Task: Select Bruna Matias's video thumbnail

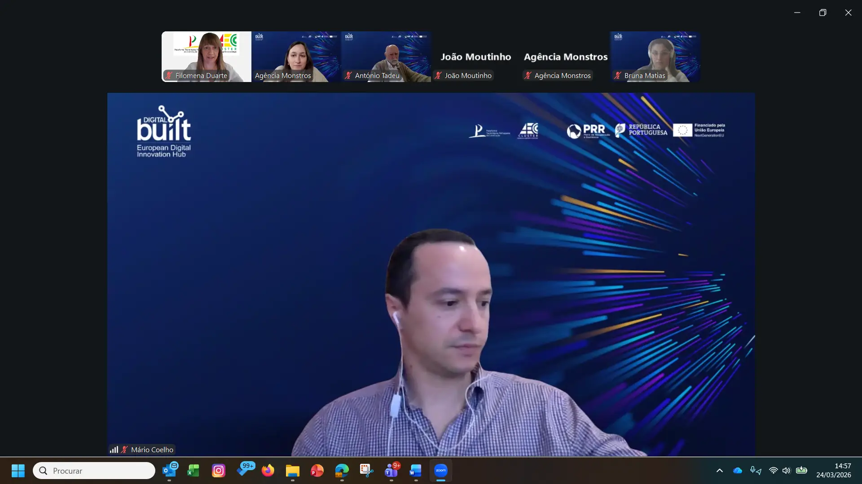Action: pos(655,56)
